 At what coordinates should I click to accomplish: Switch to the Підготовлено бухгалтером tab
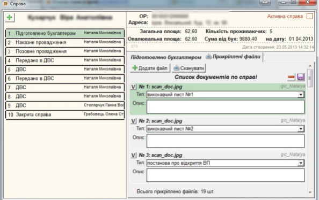(x=166, y=57)
